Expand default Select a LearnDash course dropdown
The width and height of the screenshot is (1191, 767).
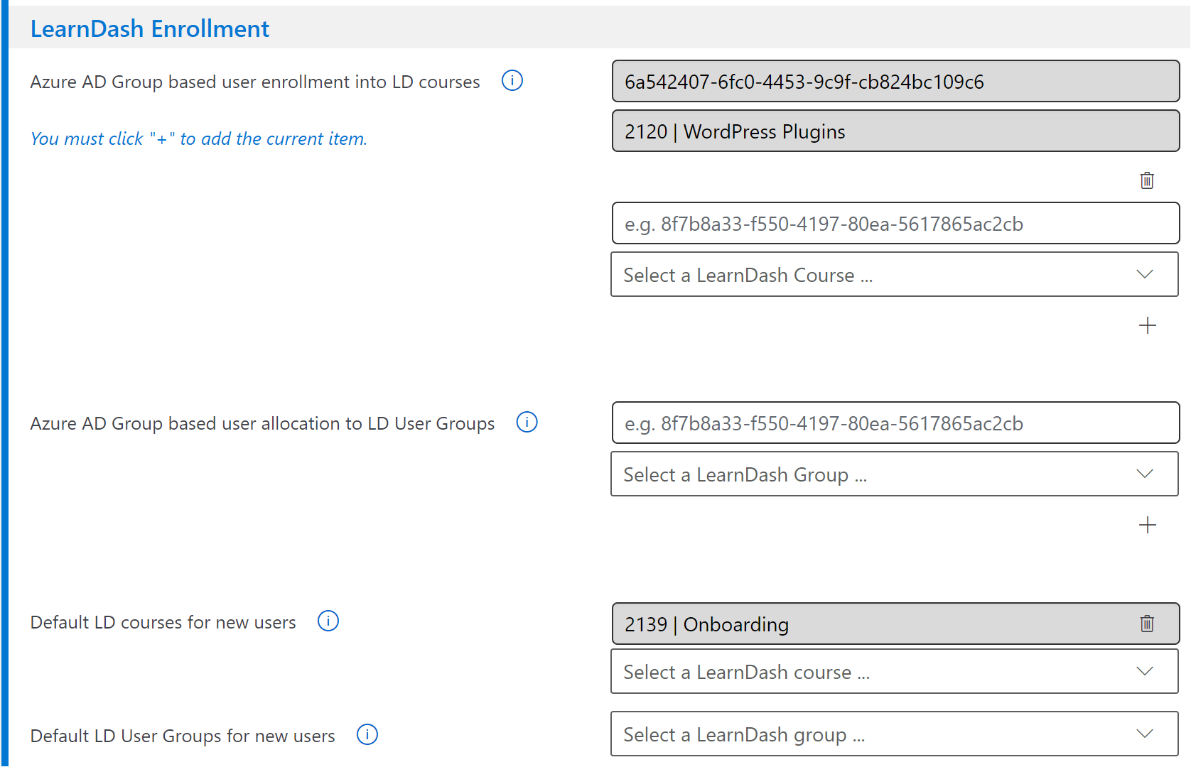(x=895, y=672)
